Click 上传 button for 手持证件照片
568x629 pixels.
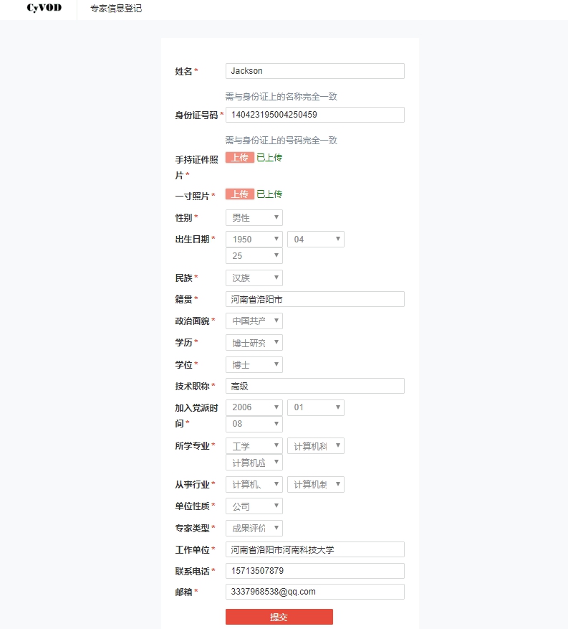tap(240, 158)
